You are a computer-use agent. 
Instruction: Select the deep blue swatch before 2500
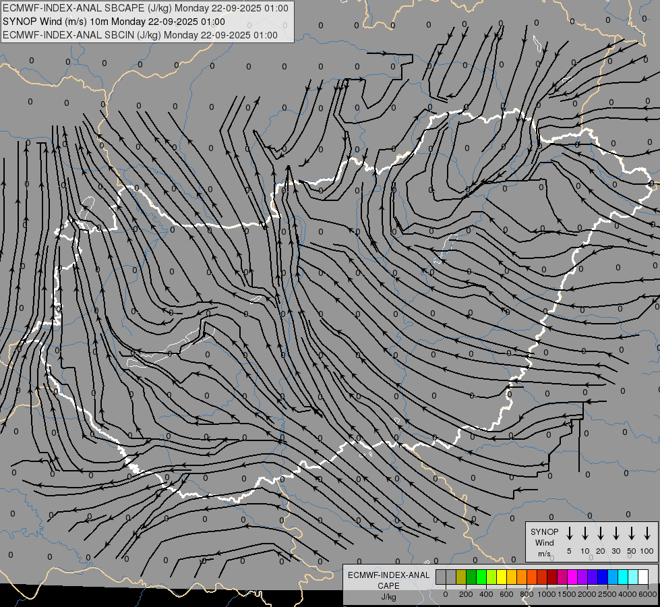(x=603, y=577)
